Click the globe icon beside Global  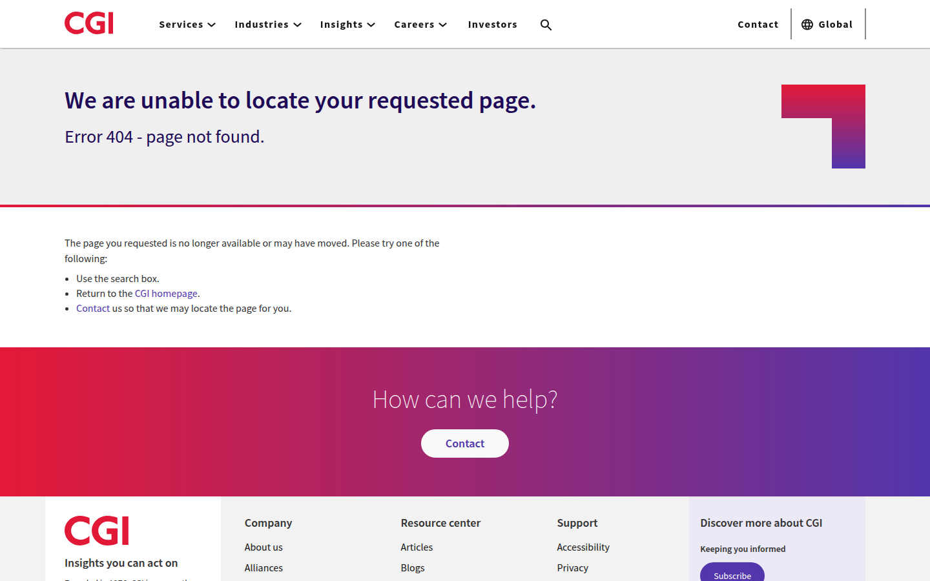[x=807, y=25]
